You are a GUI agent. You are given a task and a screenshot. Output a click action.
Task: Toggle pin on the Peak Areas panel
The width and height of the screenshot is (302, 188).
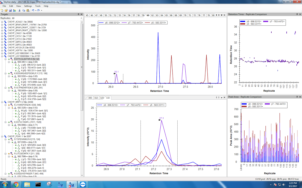click(297, 97)
